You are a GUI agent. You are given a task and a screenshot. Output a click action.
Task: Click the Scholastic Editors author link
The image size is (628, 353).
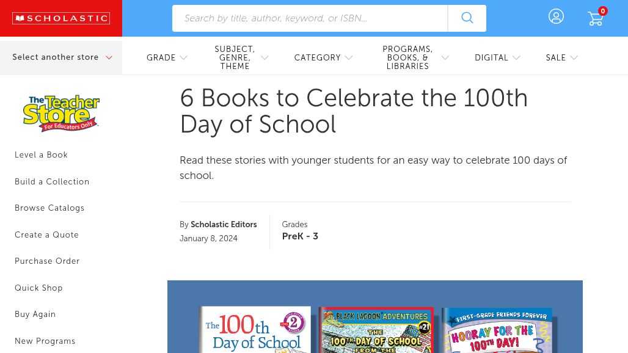(224, 225)
